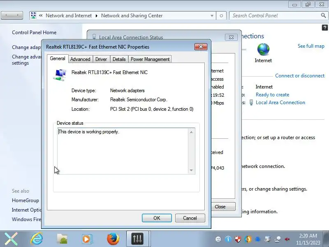Click Ready to create homegroup link

point(272,95)
